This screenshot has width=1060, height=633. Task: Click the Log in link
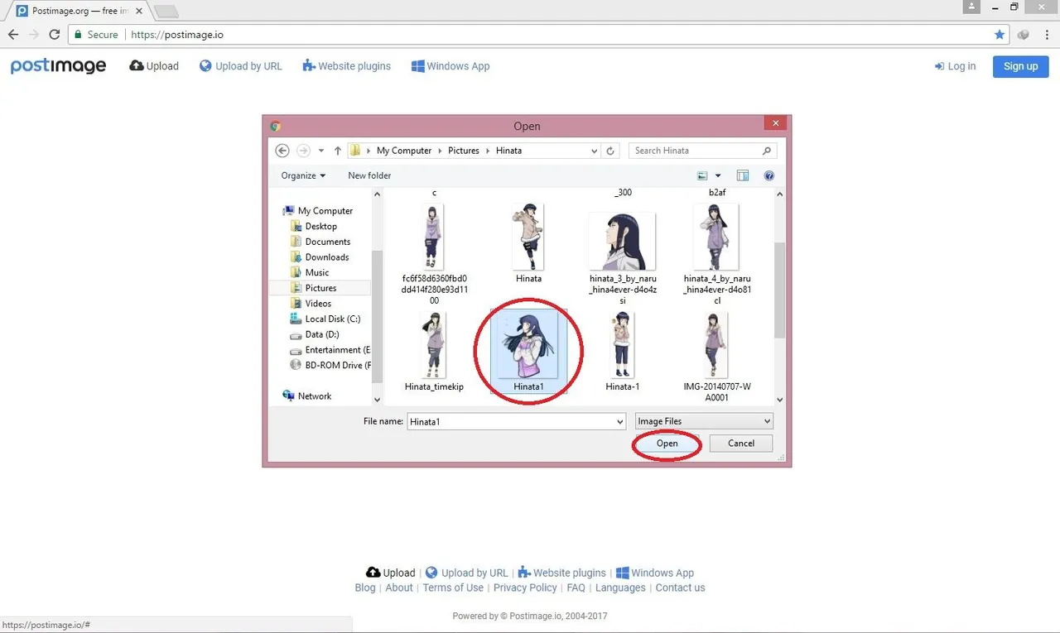(955, 66)
